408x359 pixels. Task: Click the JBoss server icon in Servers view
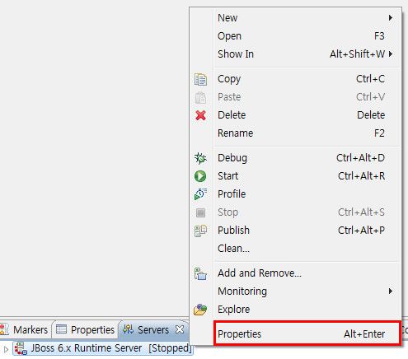tap(21, 348)
